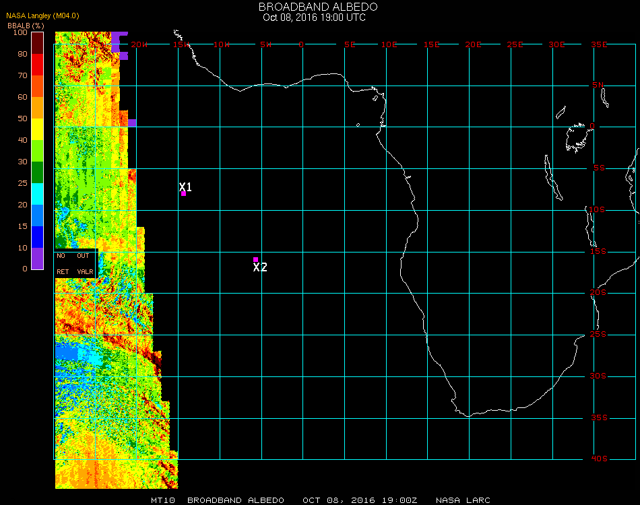This screenshot has width=640, height=505.
Task: Click the Oct 08, 2016 19:00 UTC timestamp
Action: [315, 18]
